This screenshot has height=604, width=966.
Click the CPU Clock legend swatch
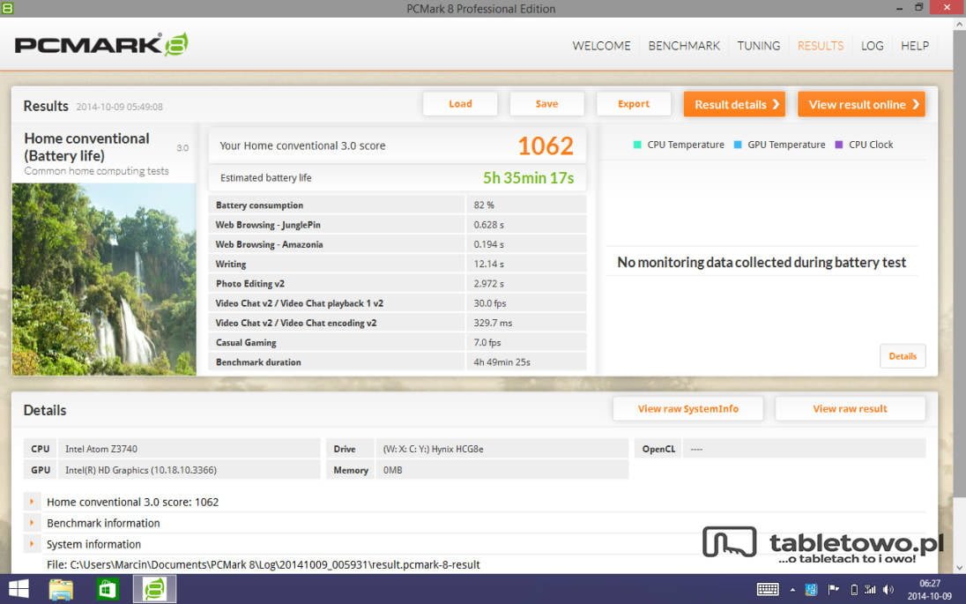pyautogui.click(x=838, y=145)
